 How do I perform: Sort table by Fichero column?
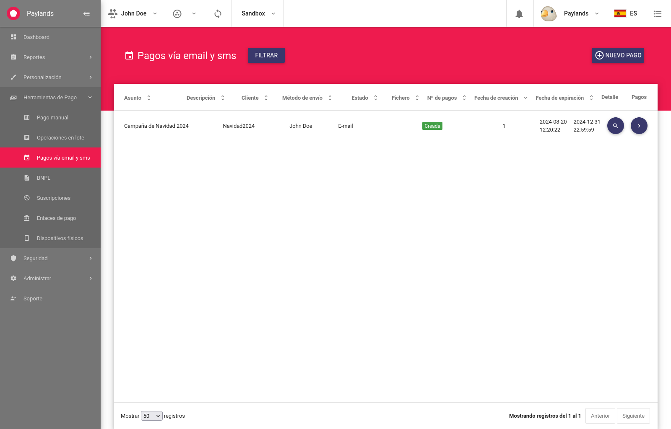pos(405,98)
